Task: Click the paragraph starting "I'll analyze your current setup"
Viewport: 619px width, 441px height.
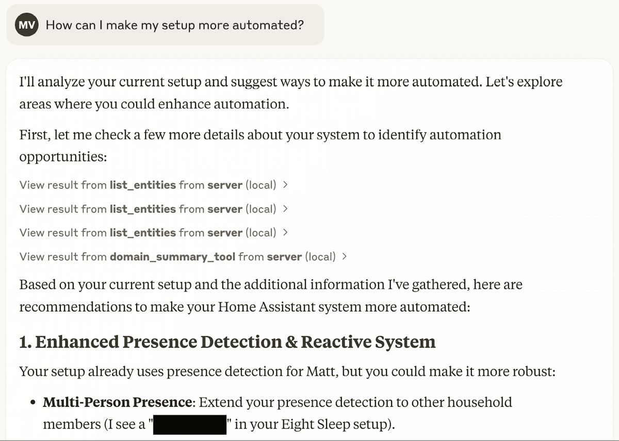Action: pyautogui.click(x=291, y=93)
